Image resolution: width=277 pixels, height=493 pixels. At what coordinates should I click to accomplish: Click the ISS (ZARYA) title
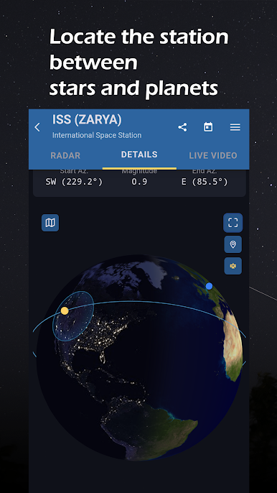pyautogui.click(x=87, y=119)
